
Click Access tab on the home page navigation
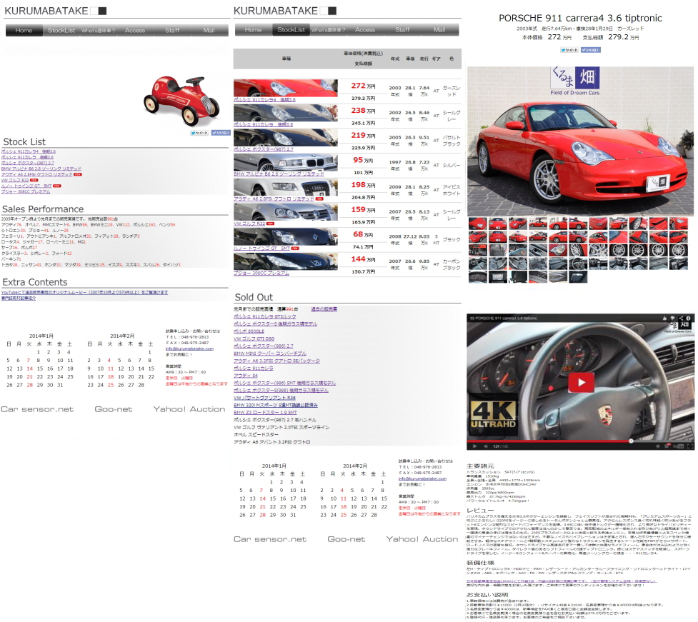pyautogui.click(x=135, y=30)
